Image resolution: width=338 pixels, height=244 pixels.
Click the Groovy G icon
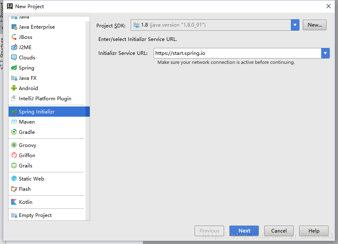pyautogui.click(x=14, y=145)
